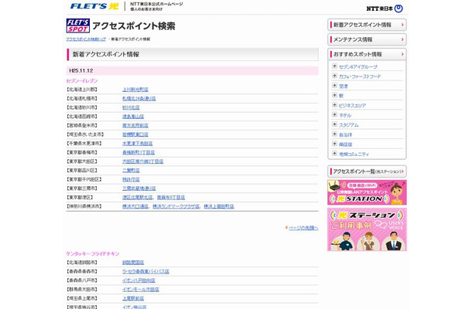Image resolution: width=472 pixels, height=309 pixels.
Task: Open the スタジアム category link
Action: coord(348,124)
